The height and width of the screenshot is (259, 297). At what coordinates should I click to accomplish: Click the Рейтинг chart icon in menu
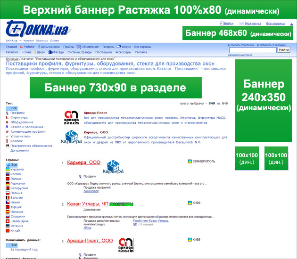coord(21,47)
